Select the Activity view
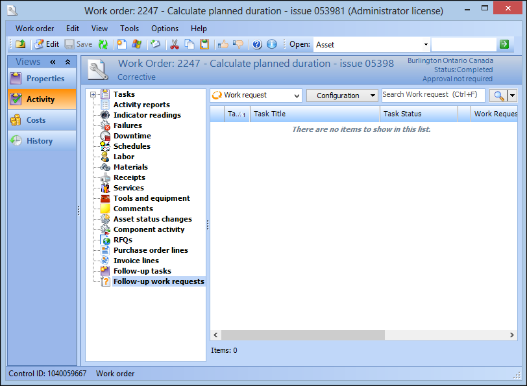The image size is (527, 386). (42, 99)
